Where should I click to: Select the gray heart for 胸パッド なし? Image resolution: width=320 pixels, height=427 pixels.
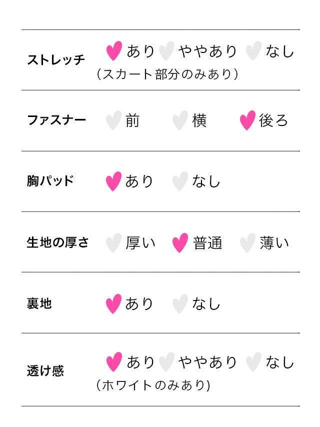click(180, 181)
